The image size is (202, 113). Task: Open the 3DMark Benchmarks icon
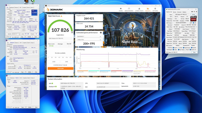[x=129, y=9]
